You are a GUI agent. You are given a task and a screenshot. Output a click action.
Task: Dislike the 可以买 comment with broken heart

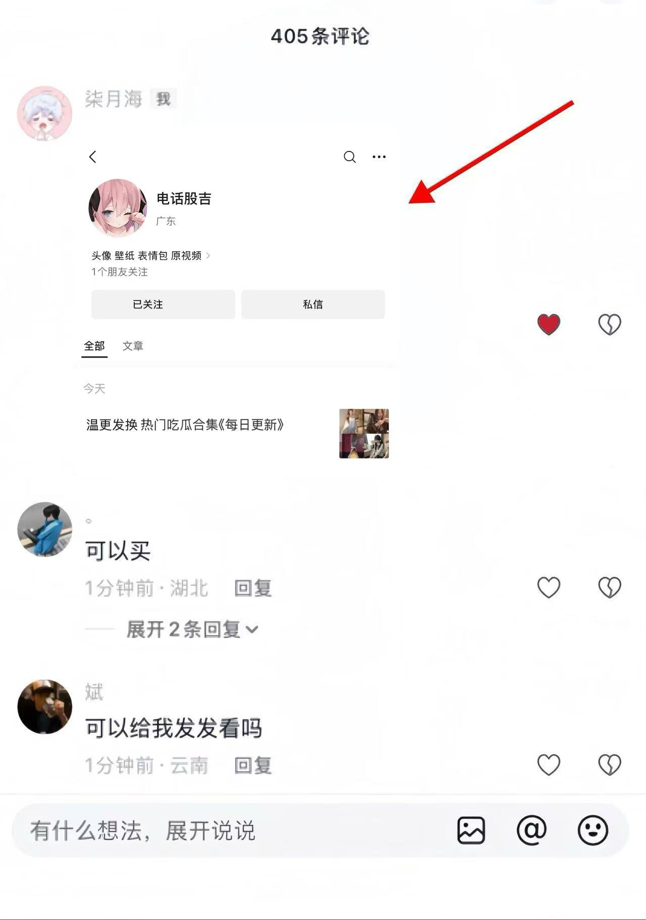coord(609,588)
